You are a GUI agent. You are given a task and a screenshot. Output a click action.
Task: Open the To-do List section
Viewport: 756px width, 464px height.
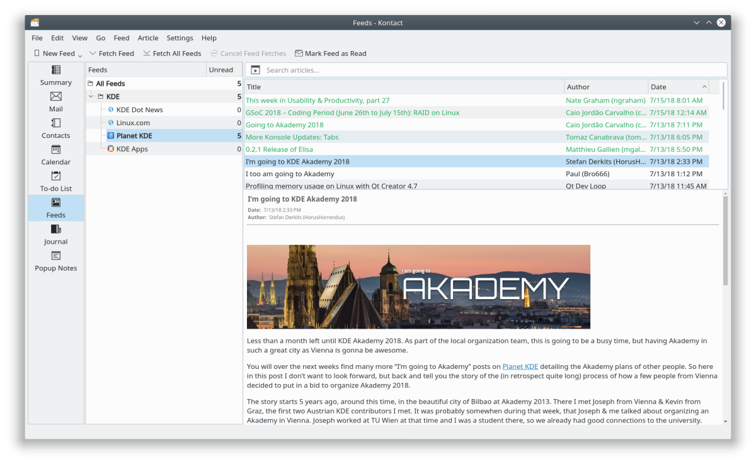click(56, 181)
